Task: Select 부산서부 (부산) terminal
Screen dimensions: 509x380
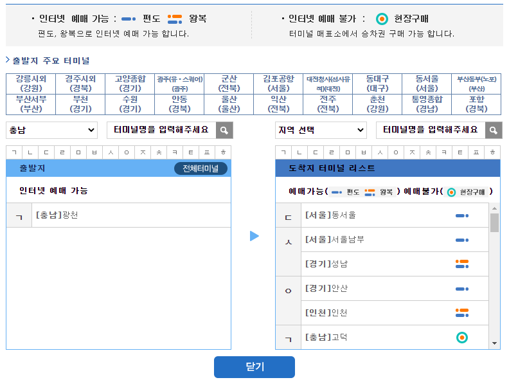Action: (31, 104)
